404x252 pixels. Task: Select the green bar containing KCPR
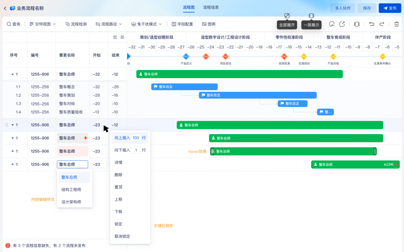tap(355, 165)
